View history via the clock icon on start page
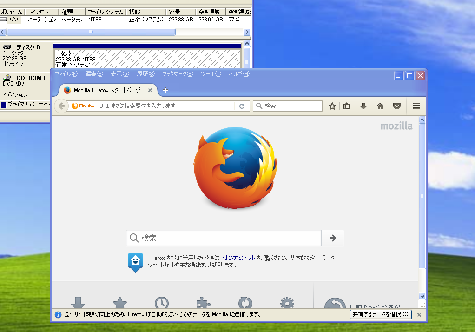 click(x=161, y=303)
